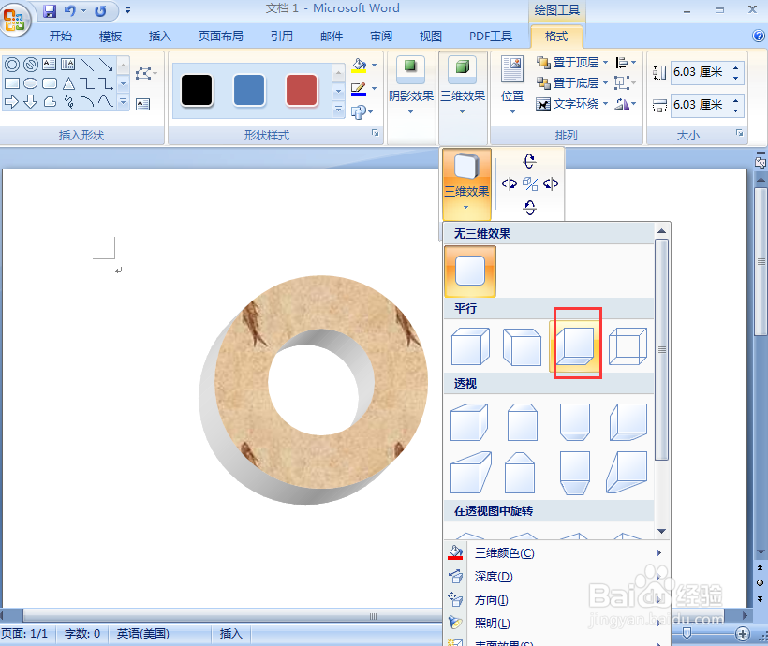This screenshot has height=646, width=768.
Task: Zoom in with status bar plus
Action: [x=743, y=634]
